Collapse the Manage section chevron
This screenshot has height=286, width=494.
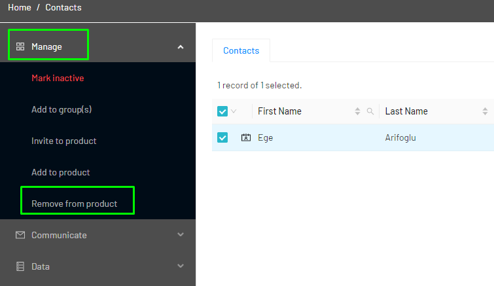(x=181, y=47)
